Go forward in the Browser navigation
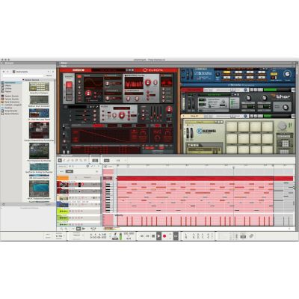The width and height of the screenshot is (299, 299). (x=8, y=72)
